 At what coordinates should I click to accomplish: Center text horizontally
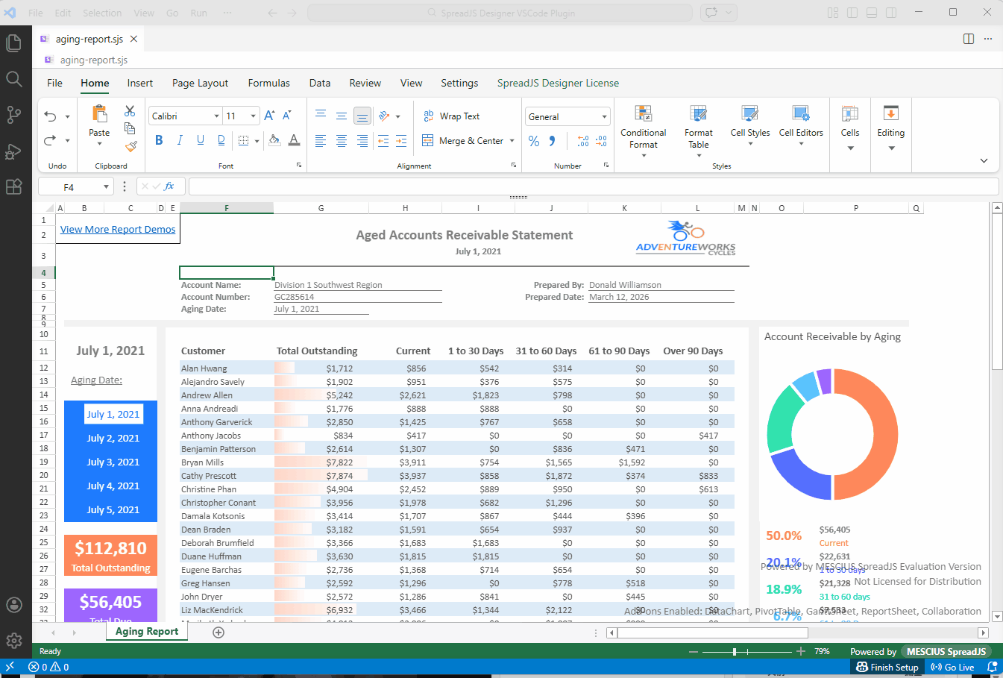341,140
